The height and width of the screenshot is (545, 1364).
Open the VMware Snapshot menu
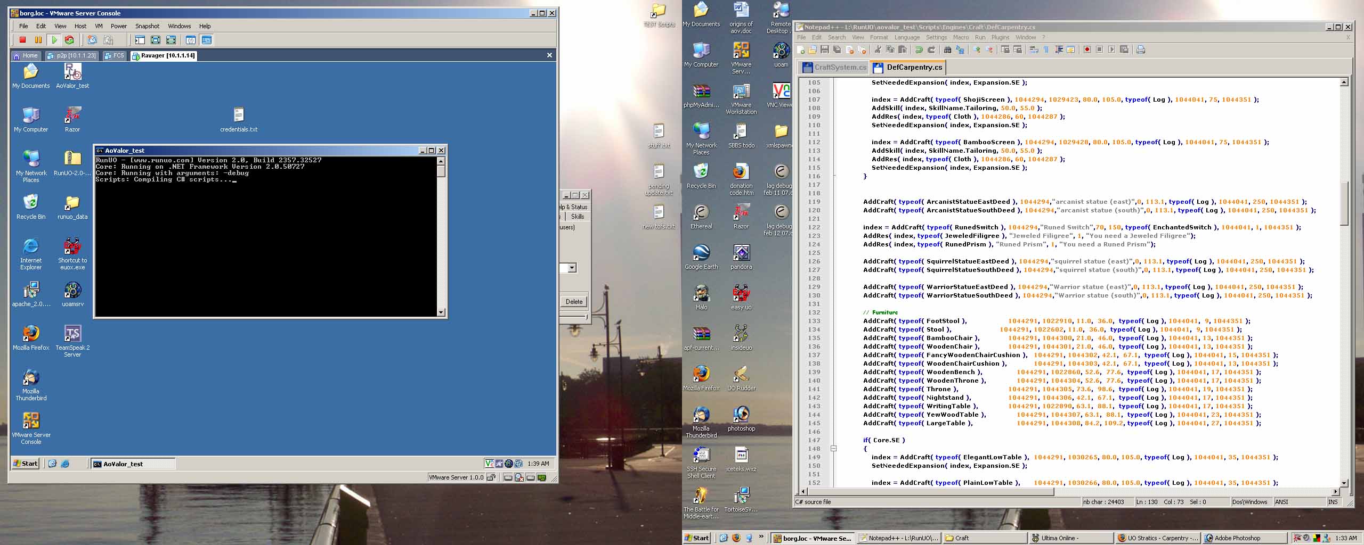pos(147,26)
